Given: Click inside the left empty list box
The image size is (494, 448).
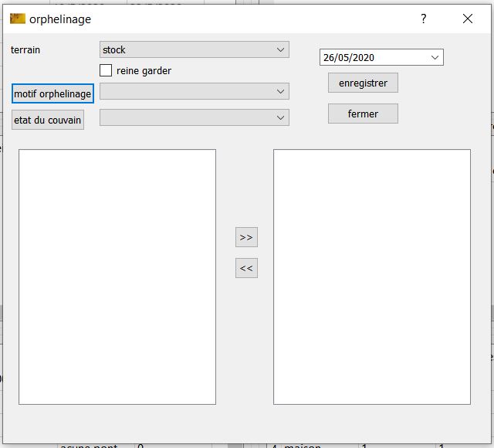Looking at the screenshot, I should (x=117, y=276).
